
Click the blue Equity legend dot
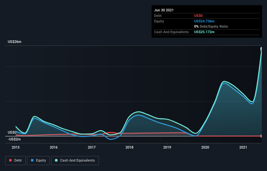click(32, 160)
